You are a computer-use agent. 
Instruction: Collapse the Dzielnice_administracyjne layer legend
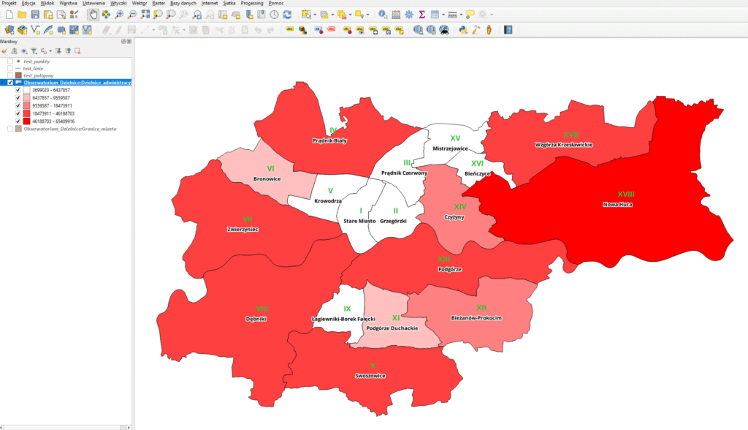pyautogui.click(x=4, y=83)
